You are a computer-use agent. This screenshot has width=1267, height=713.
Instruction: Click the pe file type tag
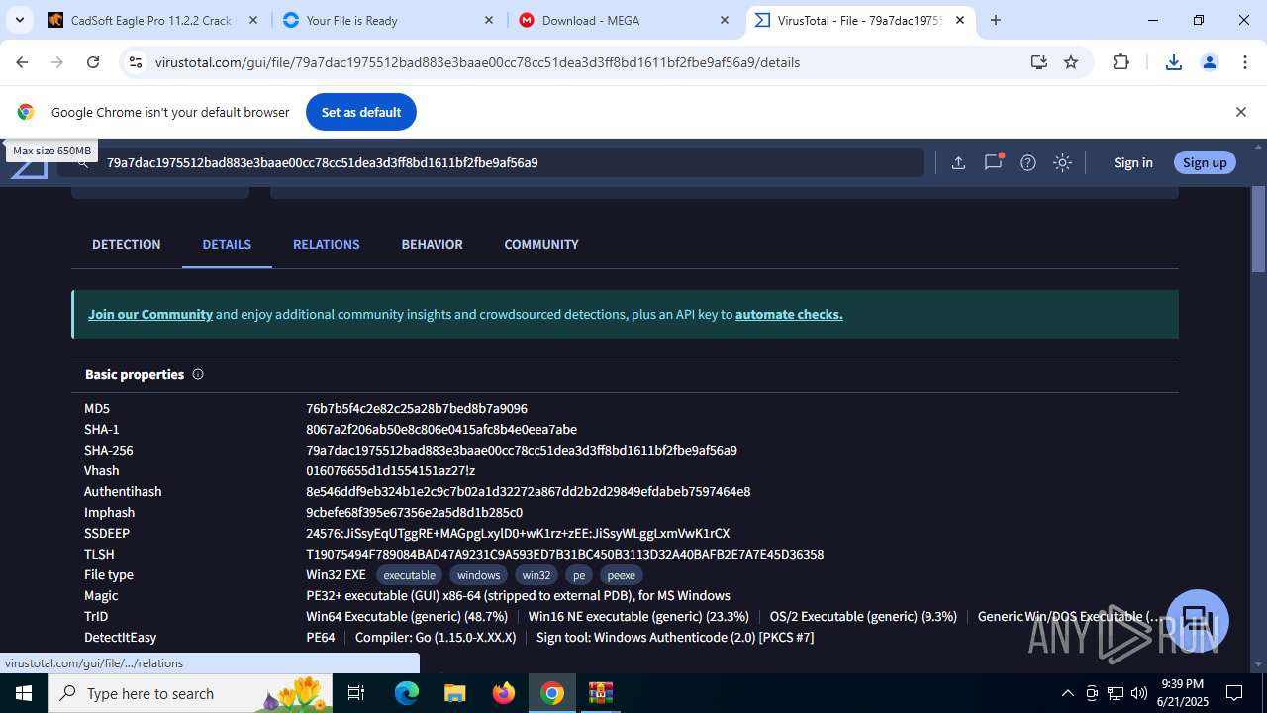(x=579, y=575)
